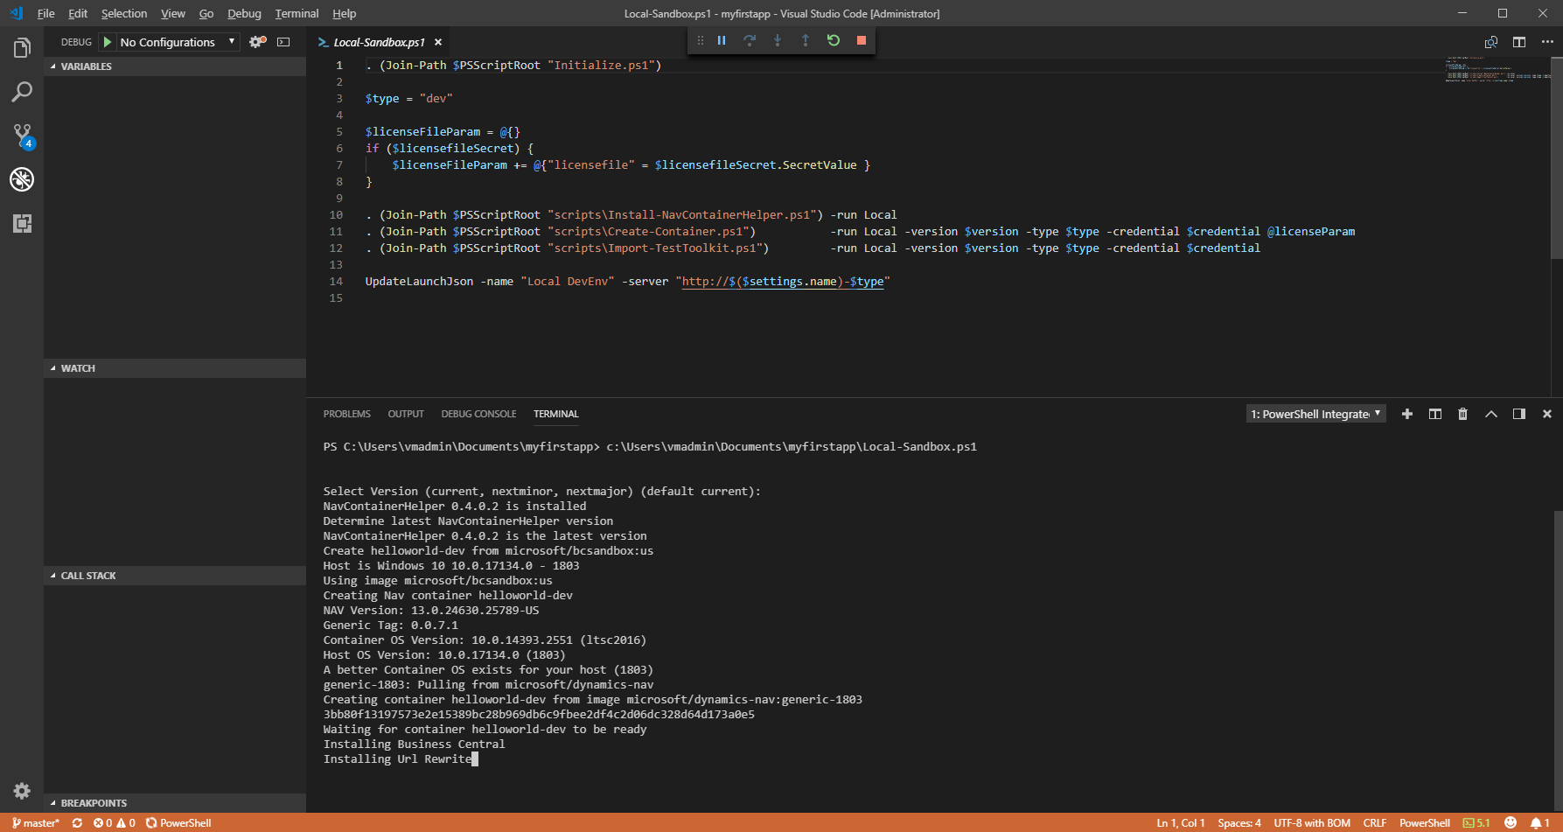Viewport: 1563px width, 832px height.
Task: Stop debugging with red square
Action: point(862,40)
